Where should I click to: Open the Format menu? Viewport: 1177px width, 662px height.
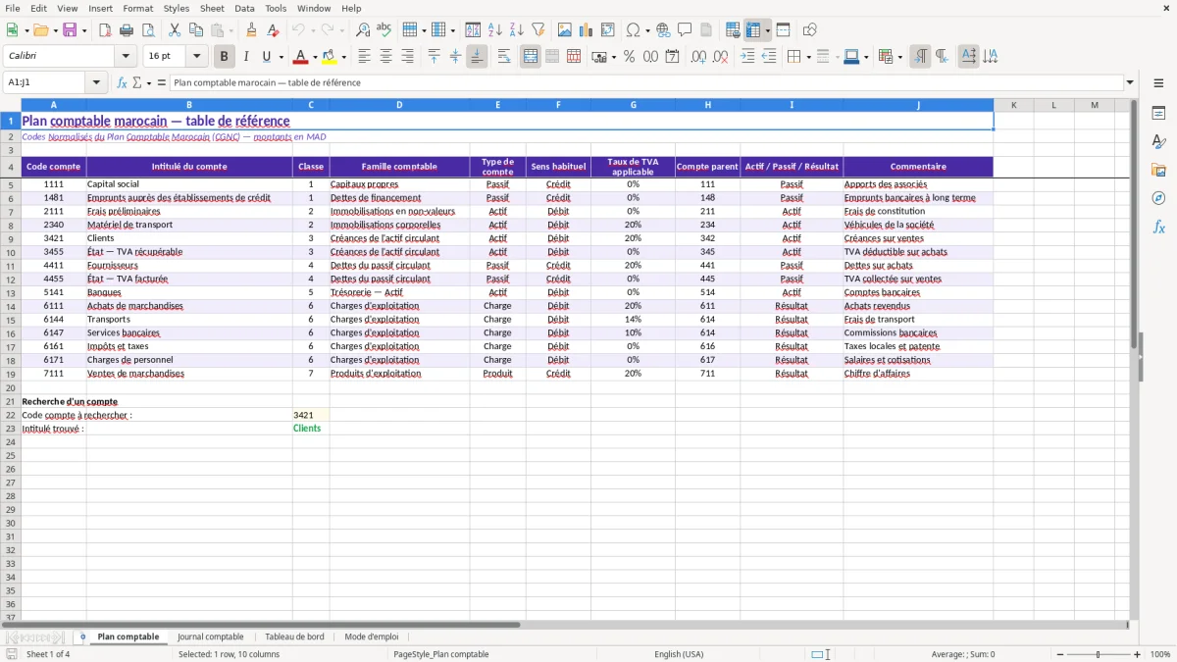tap(137, 8)
